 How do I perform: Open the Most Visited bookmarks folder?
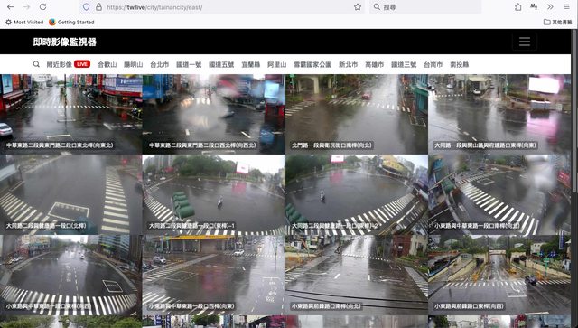click(24, 22)
